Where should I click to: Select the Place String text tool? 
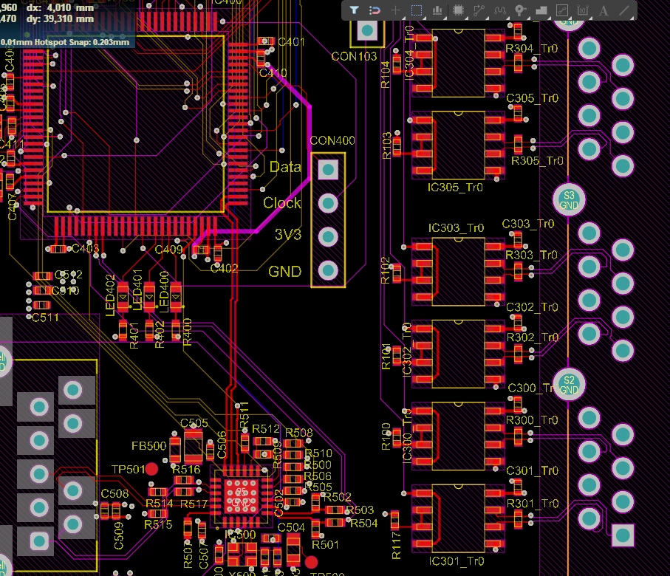604,10
